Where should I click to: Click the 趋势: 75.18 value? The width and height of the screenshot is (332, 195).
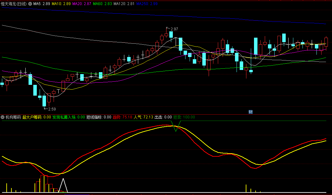pyautogui.click(x=122, y=117)
